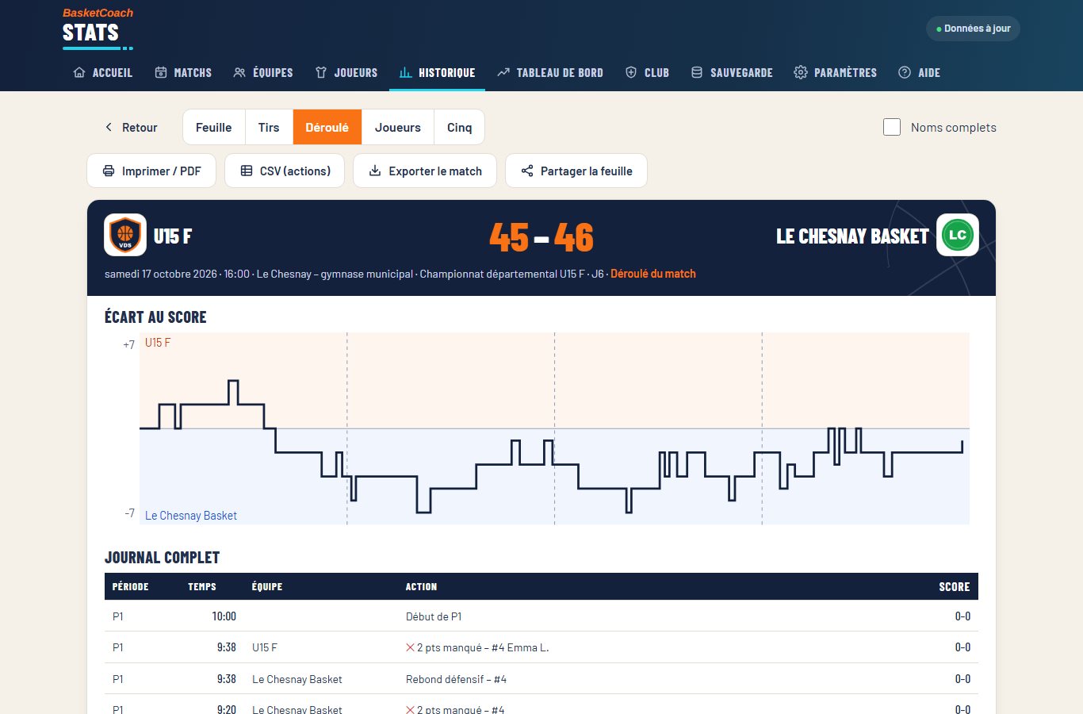Click the gear icon beside Paramètres
Viewport: 1083px width, 714px height.
(801, 72)
